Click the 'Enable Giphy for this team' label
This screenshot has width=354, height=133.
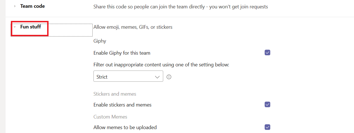122,53
